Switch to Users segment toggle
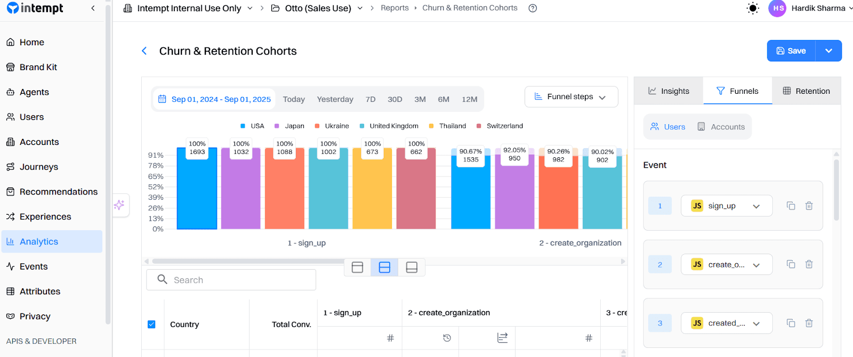Screen dimensions: 853x357 pos(667,127)
